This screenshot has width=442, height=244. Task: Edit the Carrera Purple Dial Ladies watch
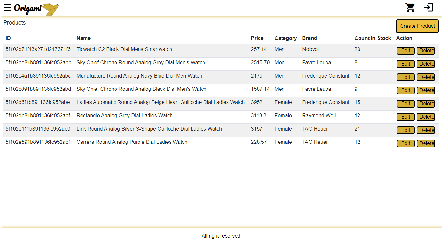click(405, 143)
